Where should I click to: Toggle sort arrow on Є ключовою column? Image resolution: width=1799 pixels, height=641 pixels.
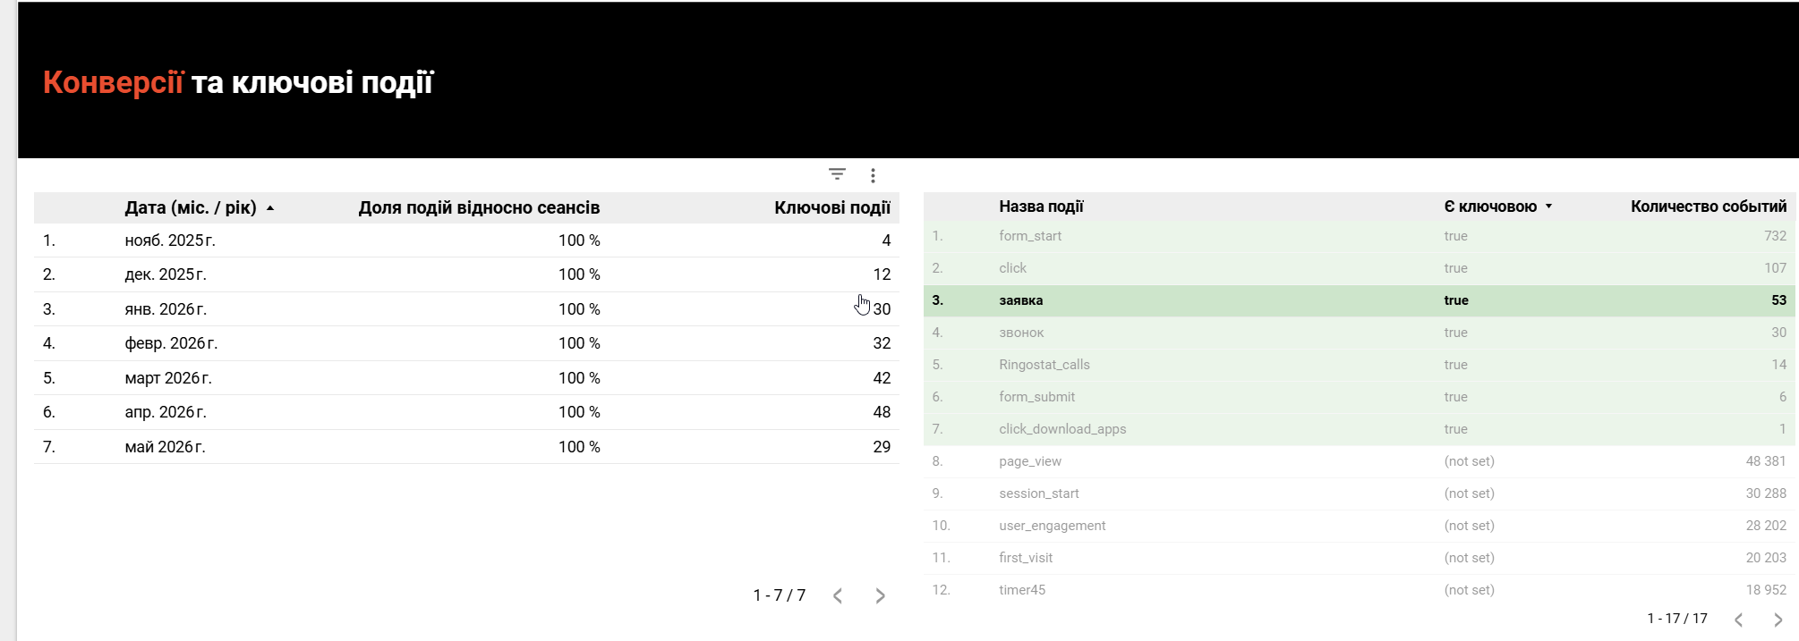(1548, 207)
